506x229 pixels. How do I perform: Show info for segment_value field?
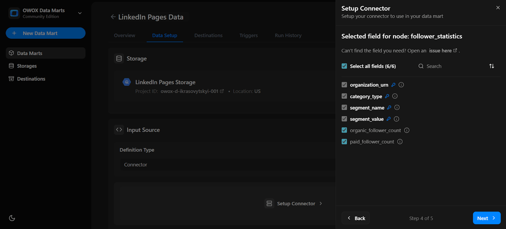396,119
